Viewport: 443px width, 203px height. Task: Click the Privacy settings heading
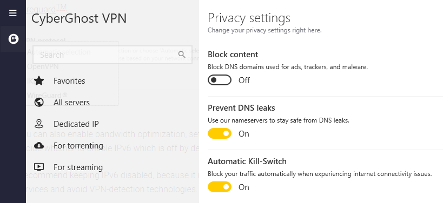pyautogui.click(x=249, y=18)
